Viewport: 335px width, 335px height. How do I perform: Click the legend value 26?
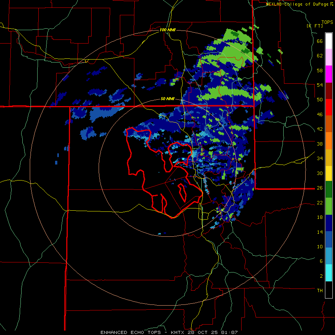pyautogui.click(x=320, y=188)
